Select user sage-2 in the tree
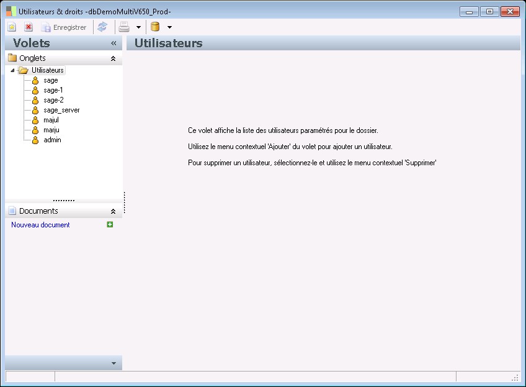The image size is (526, 387). click(53, 100)
